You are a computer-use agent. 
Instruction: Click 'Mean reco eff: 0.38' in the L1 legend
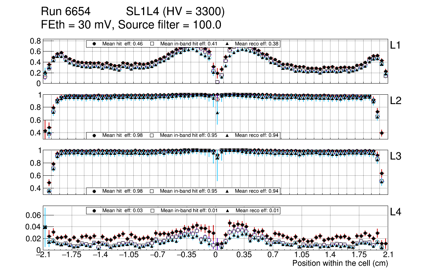click(x=257, y=44)
